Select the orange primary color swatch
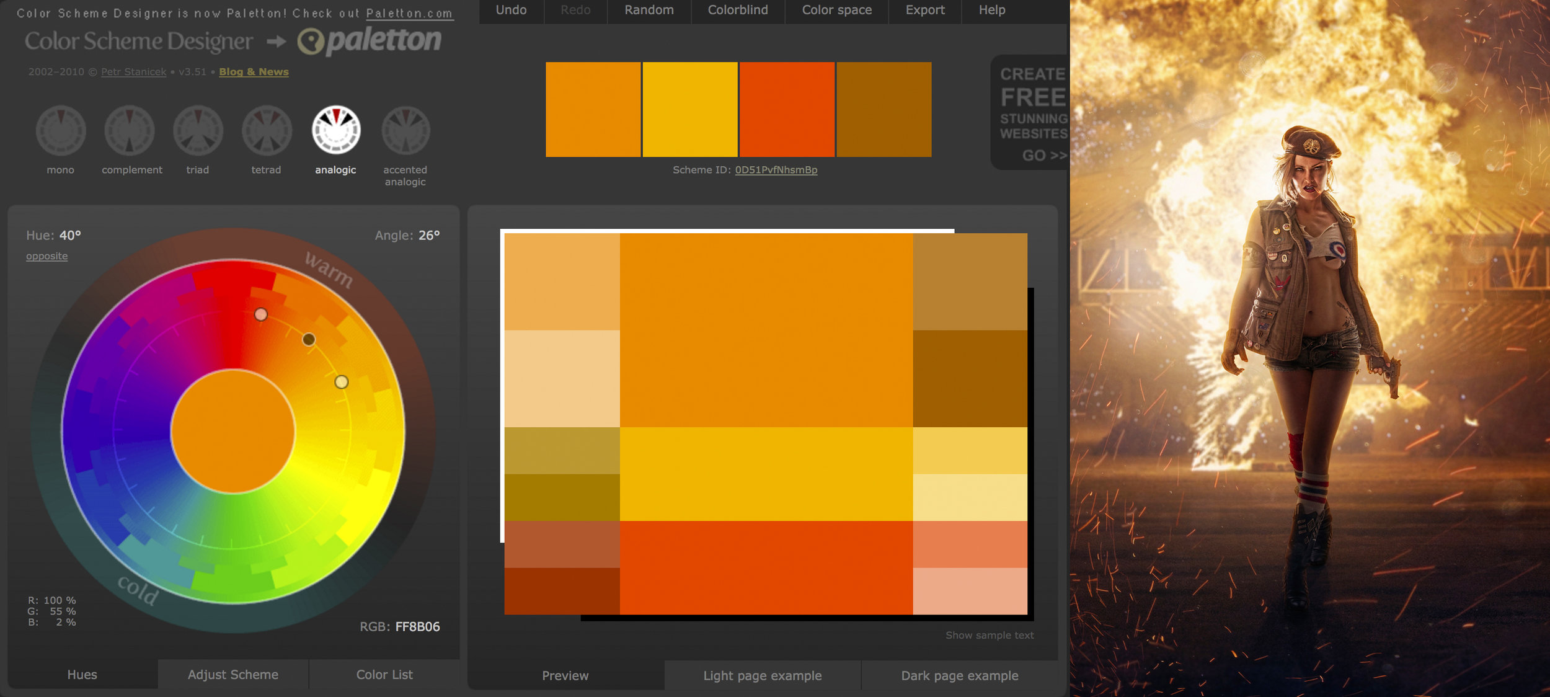 (x=593, y=109)
